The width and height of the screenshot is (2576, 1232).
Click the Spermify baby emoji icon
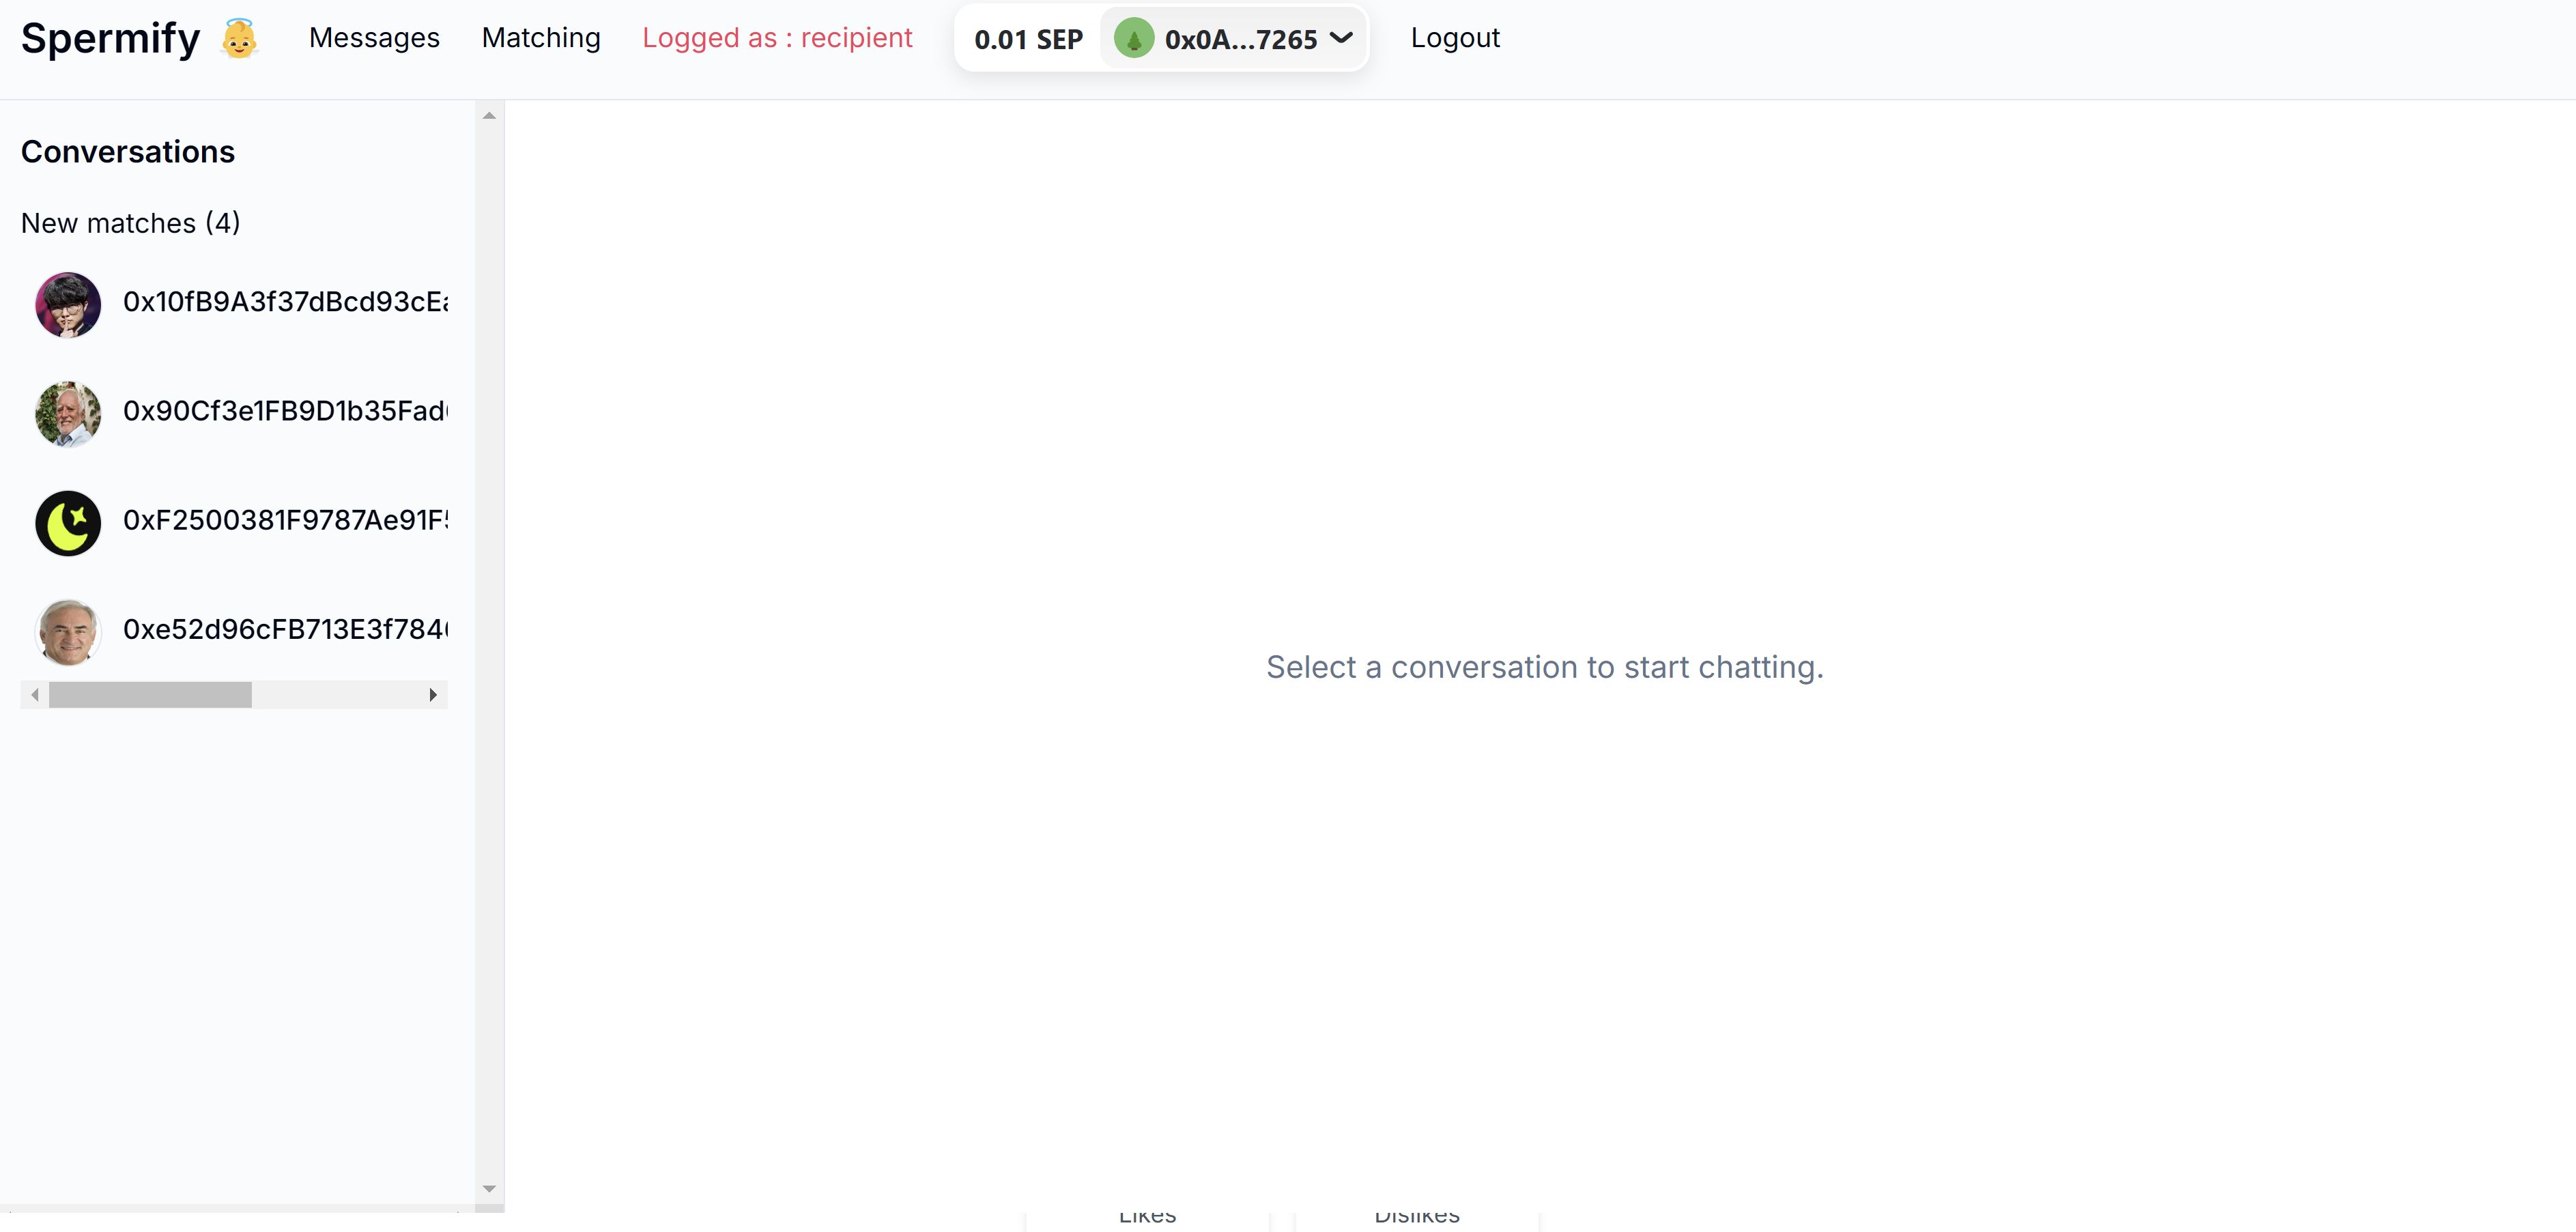click(237, 38)
